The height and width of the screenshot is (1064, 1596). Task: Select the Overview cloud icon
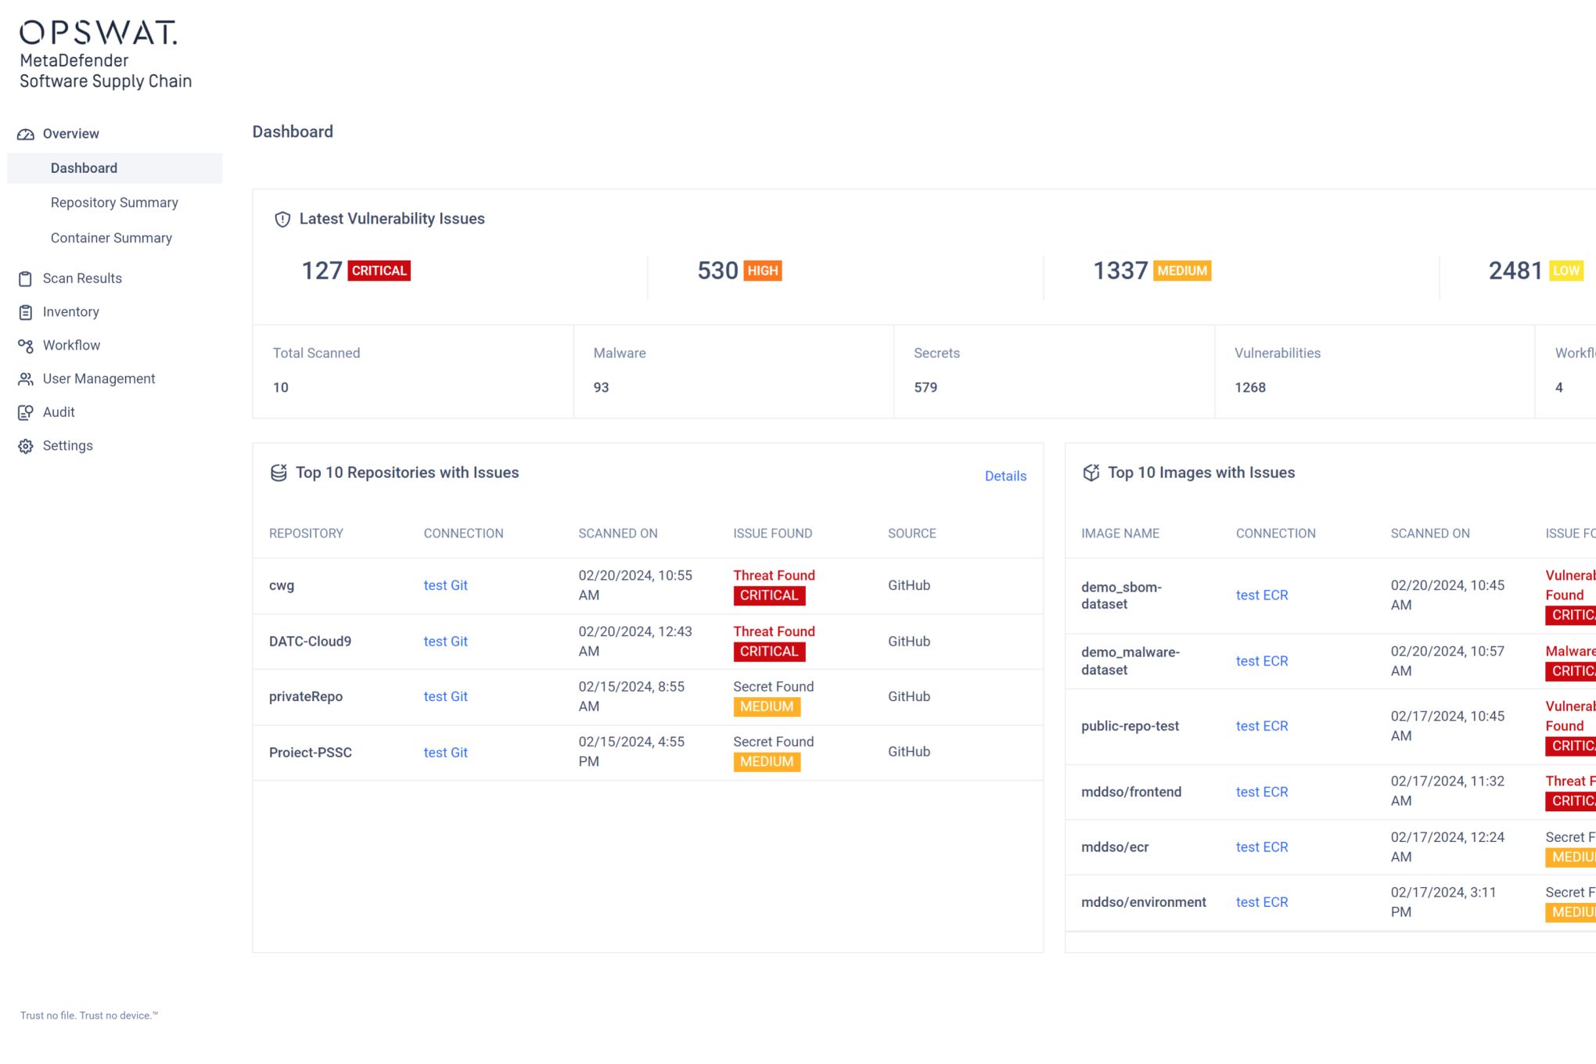(x=26, y=133)
